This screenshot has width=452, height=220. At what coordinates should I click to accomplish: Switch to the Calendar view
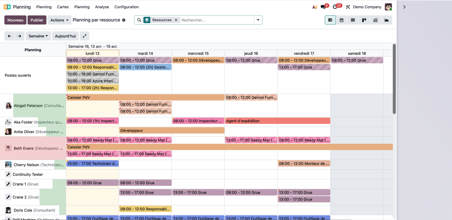341,20
